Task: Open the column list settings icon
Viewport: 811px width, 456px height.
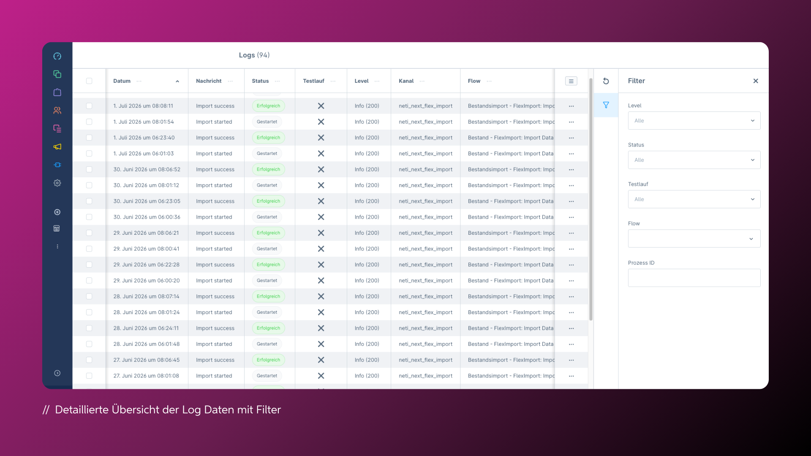Action: click(571, 81)
